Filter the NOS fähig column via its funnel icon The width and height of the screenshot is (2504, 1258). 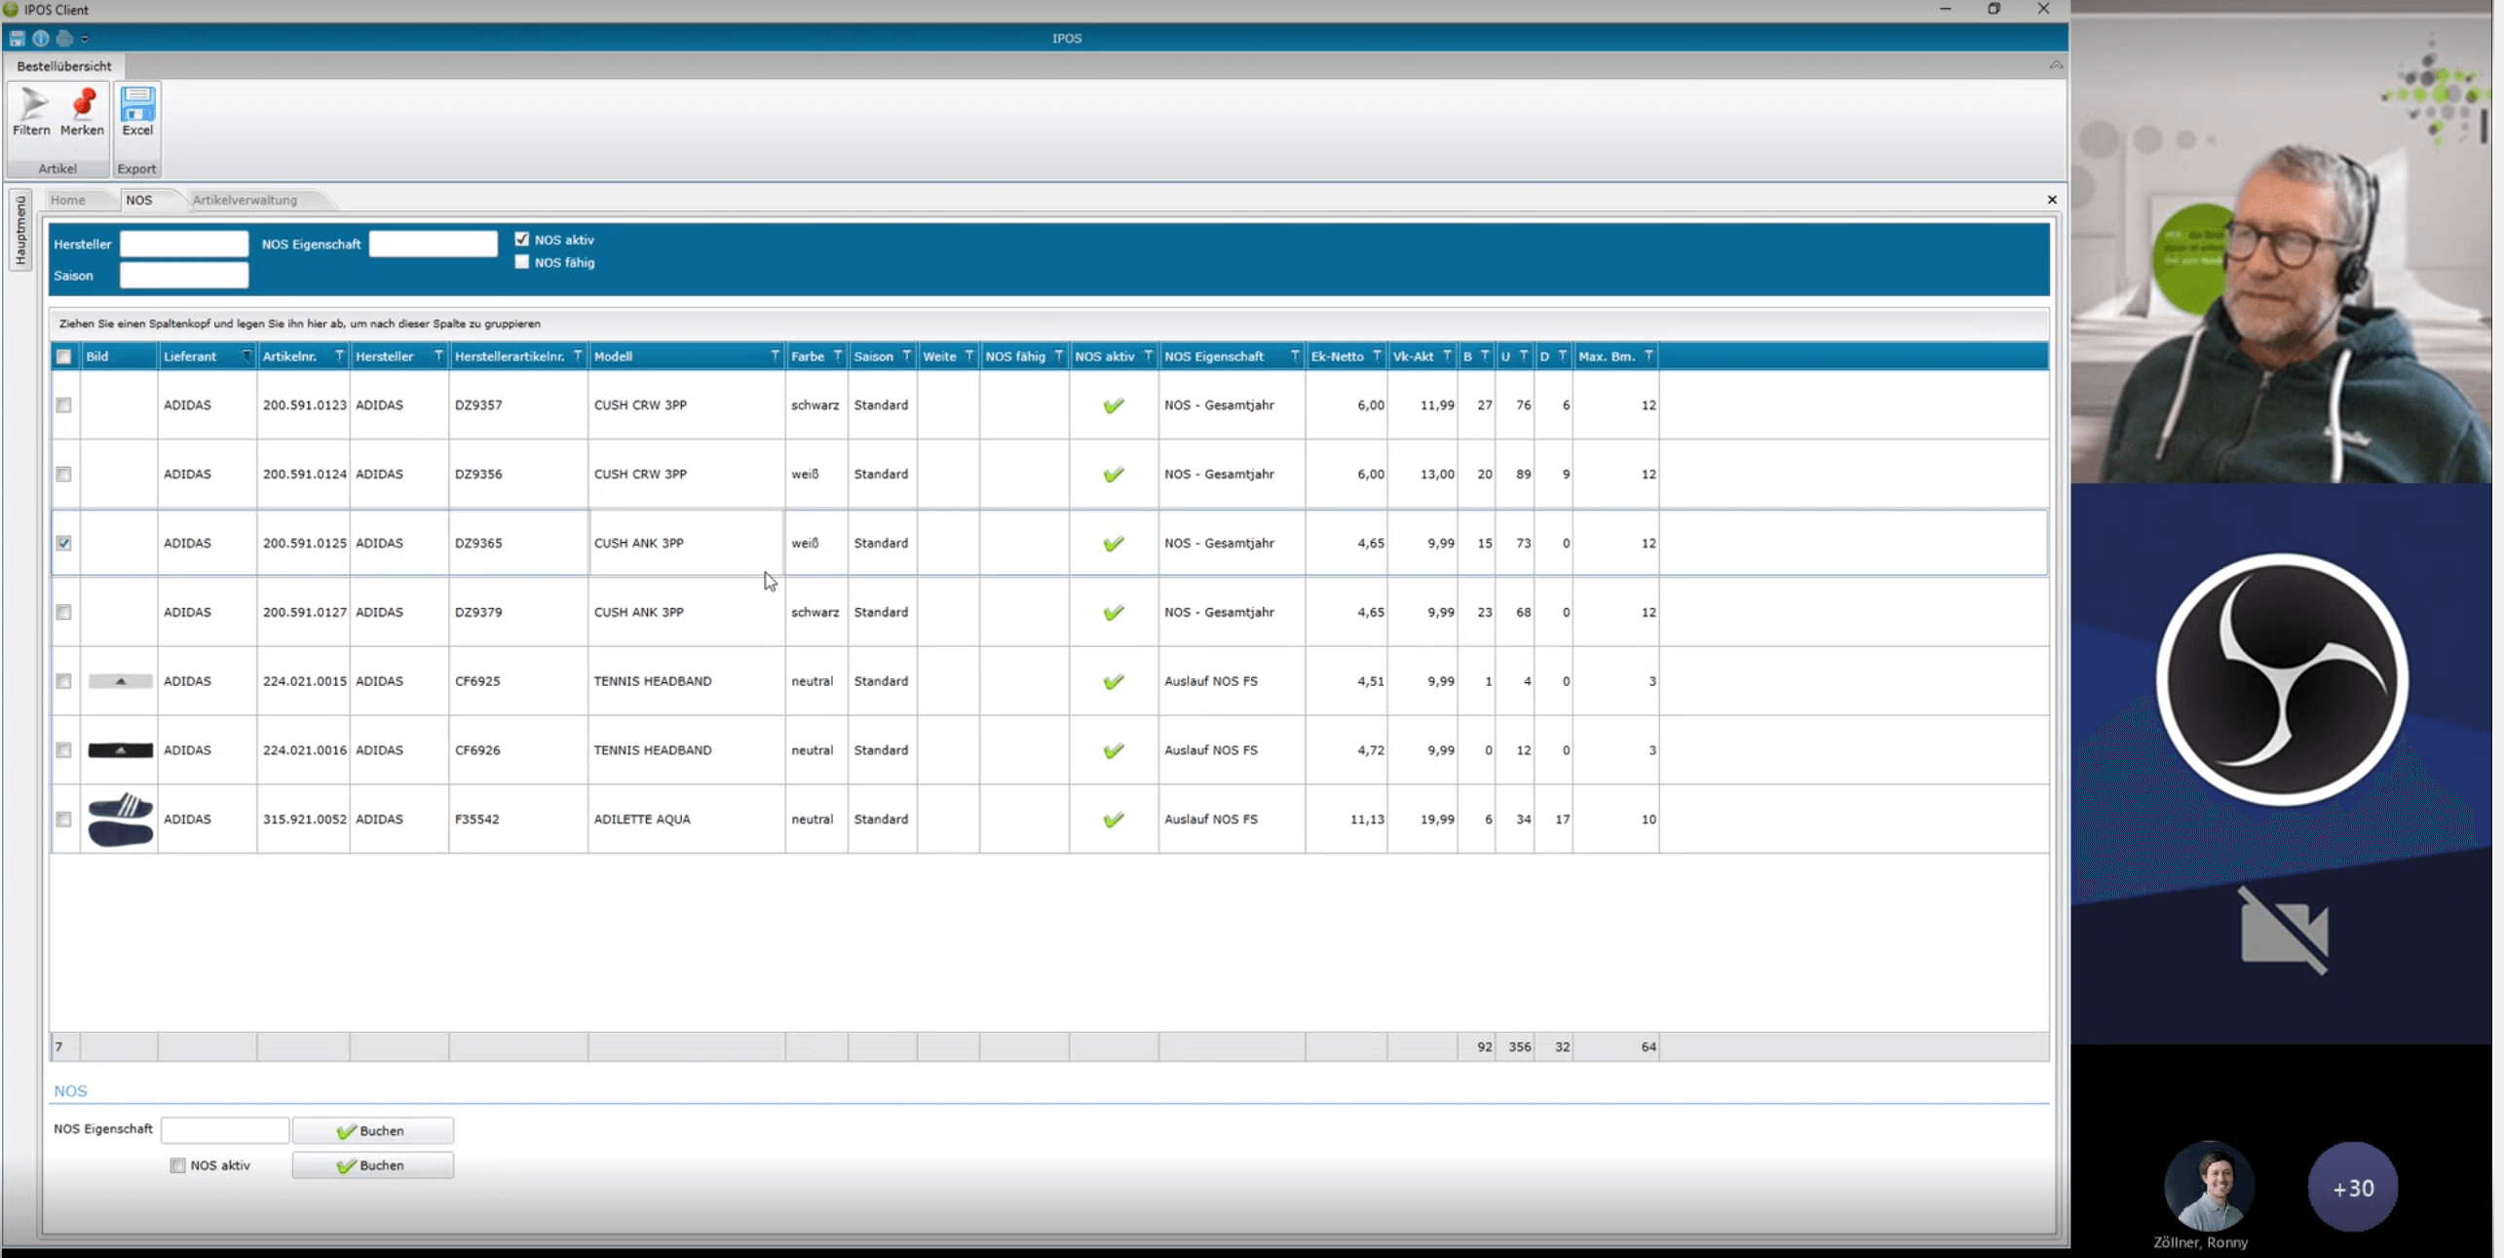click(1059, 356)
